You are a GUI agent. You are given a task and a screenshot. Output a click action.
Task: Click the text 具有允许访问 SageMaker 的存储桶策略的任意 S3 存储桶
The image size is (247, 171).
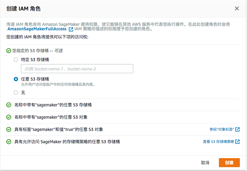pos(67,142)
